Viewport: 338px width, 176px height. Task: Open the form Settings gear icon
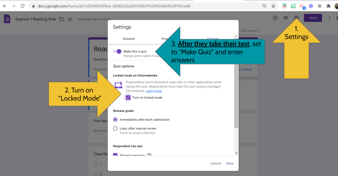(x=296, y=18)
